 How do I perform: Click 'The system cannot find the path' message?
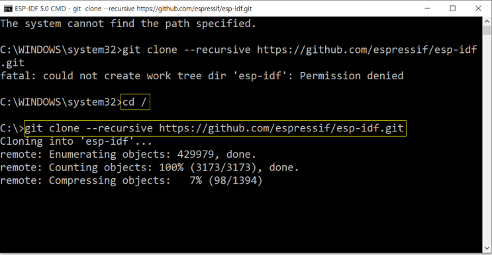point(128,24)
